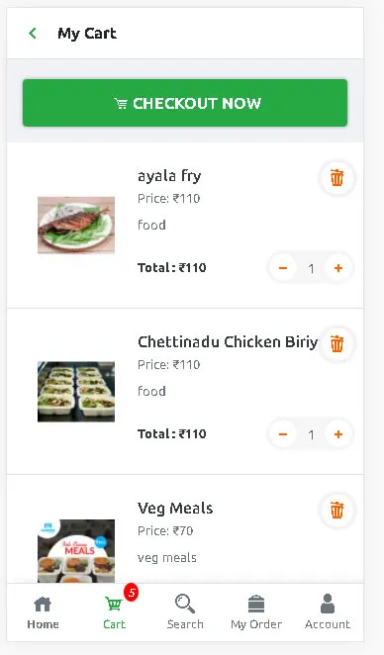Remove Chettinadu Chicken Biriyani via trash icon
This screenshot has height=655, width=384.
point(336,343)
